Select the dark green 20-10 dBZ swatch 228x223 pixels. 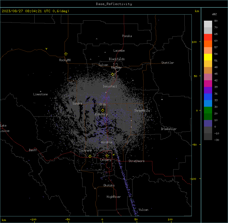[208, 117]
